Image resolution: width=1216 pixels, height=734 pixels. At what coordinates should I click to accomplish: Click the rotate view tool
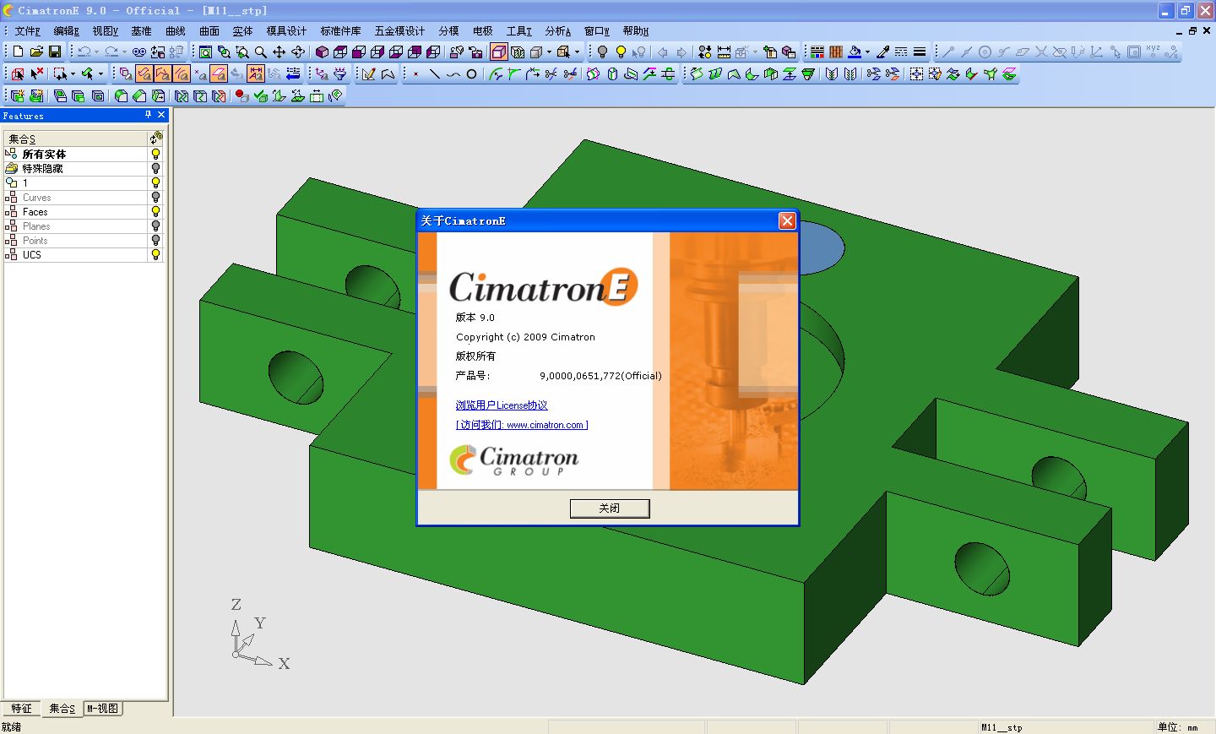[298, 52]
